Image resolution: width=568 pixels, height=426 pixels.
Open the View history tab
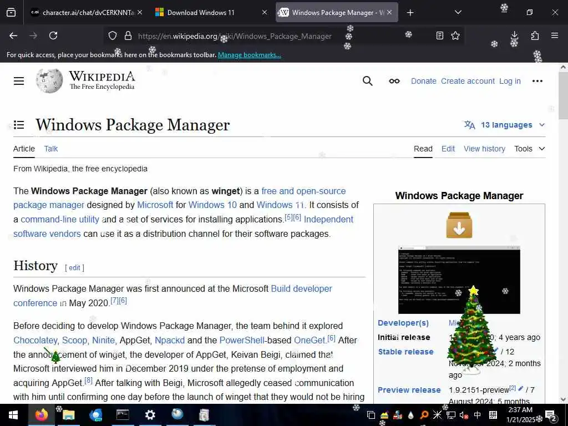485,149
